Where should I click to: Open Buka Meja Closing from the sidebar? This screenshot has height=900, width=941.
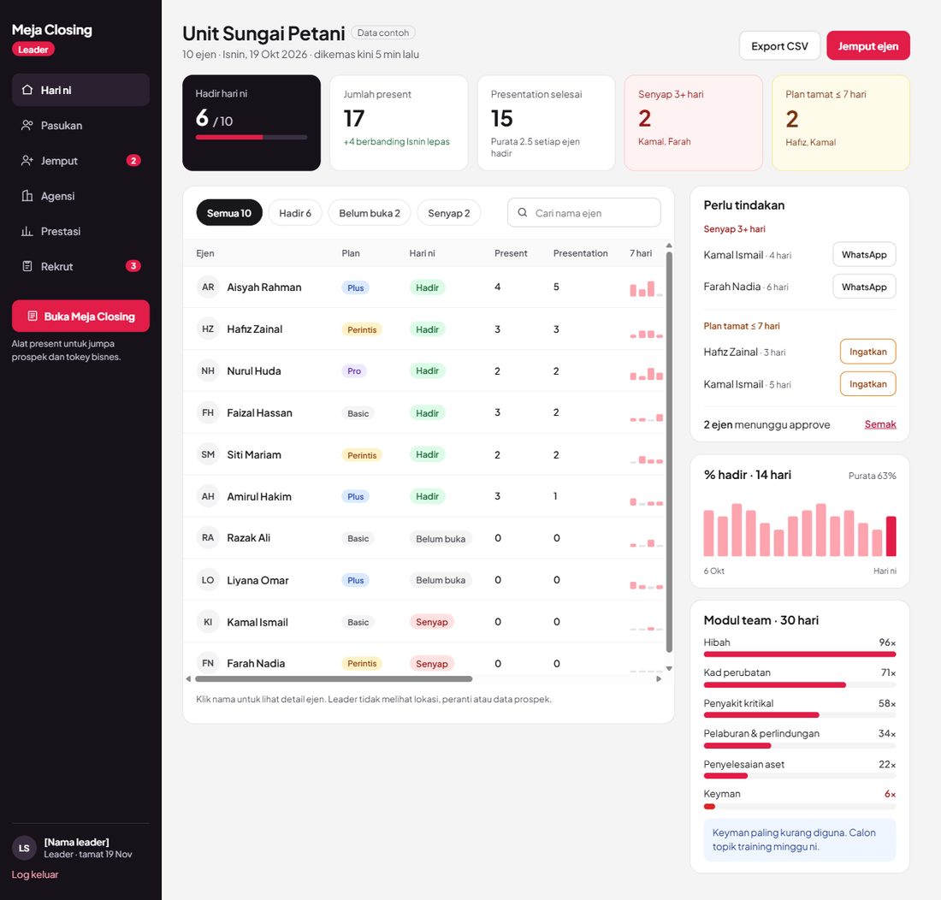(80, 317)
